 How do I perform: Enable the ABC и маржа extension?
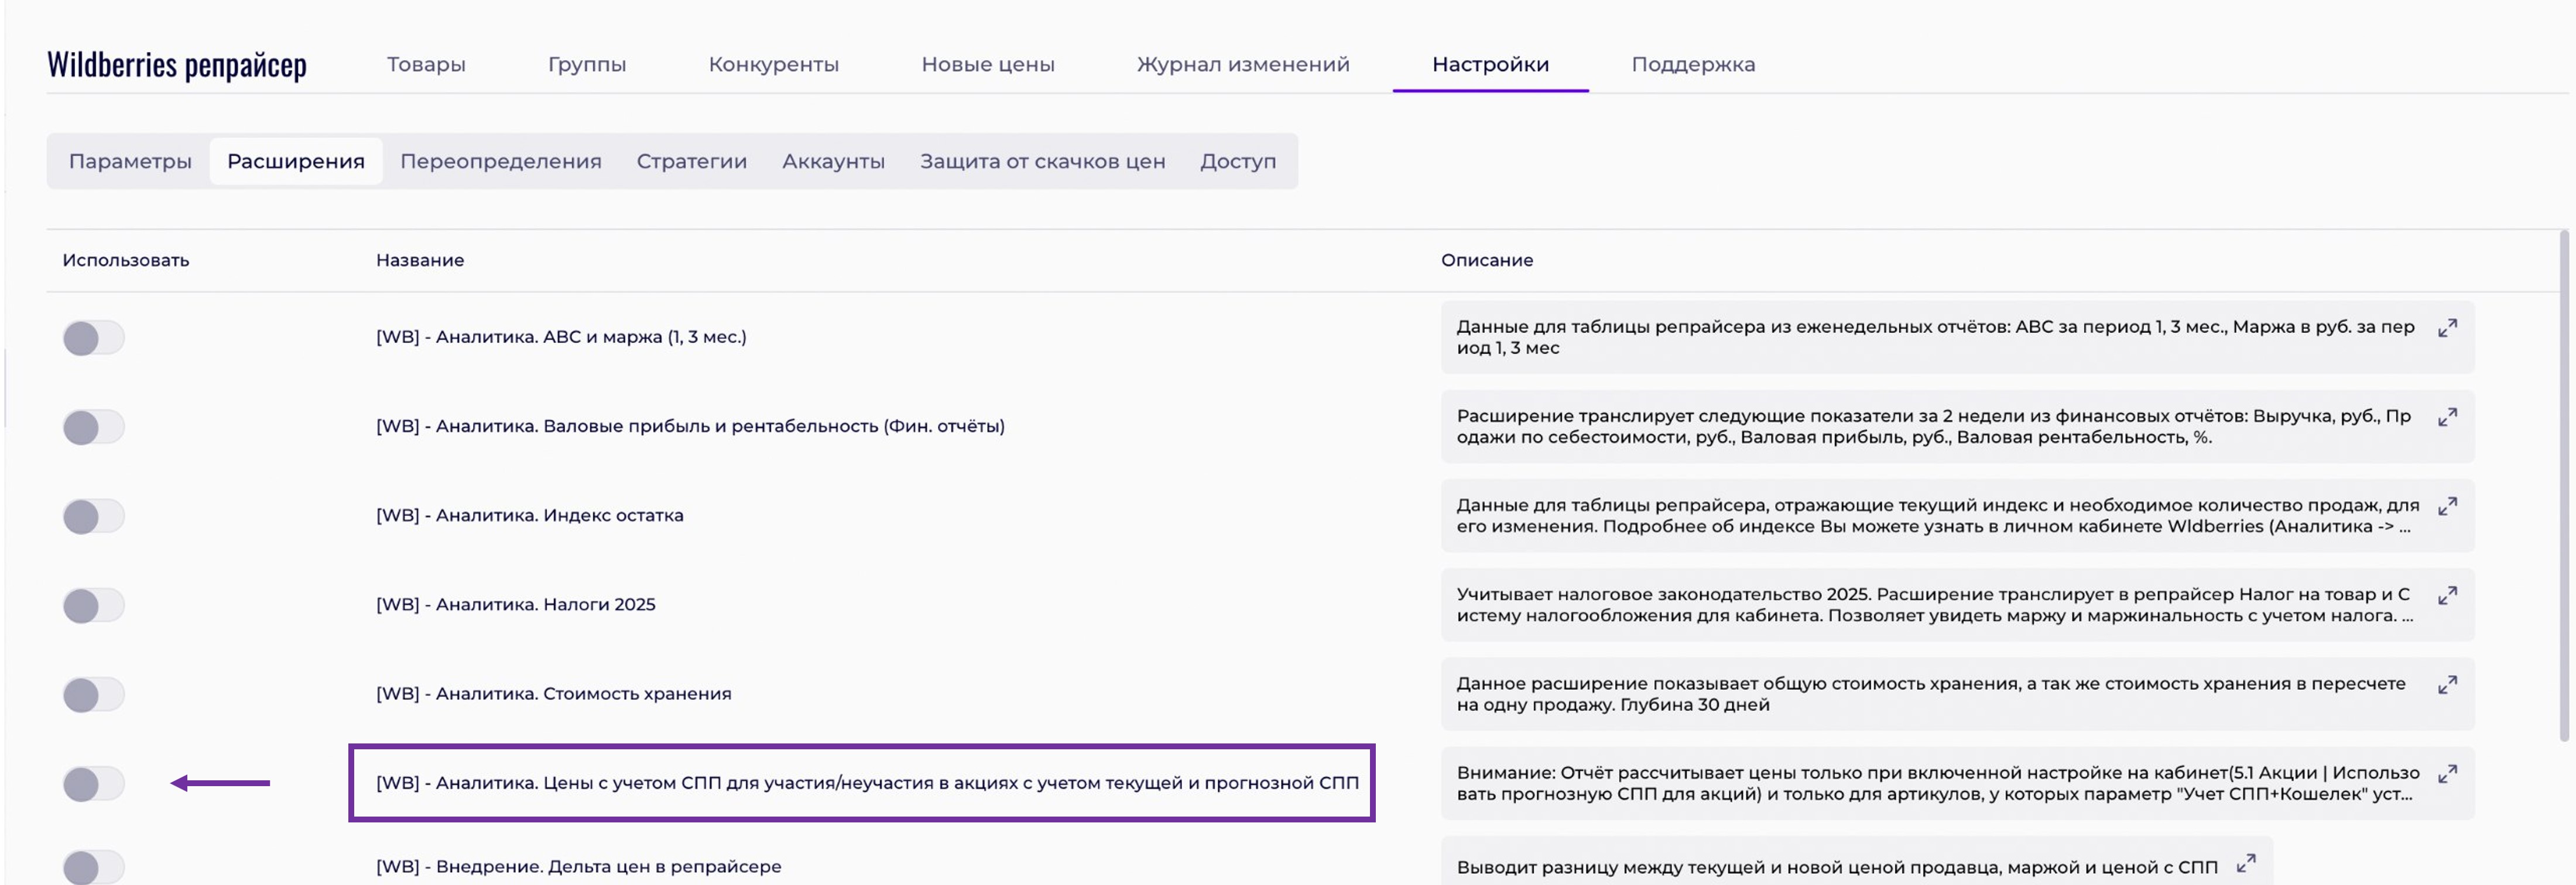click(x=93, y=338)
